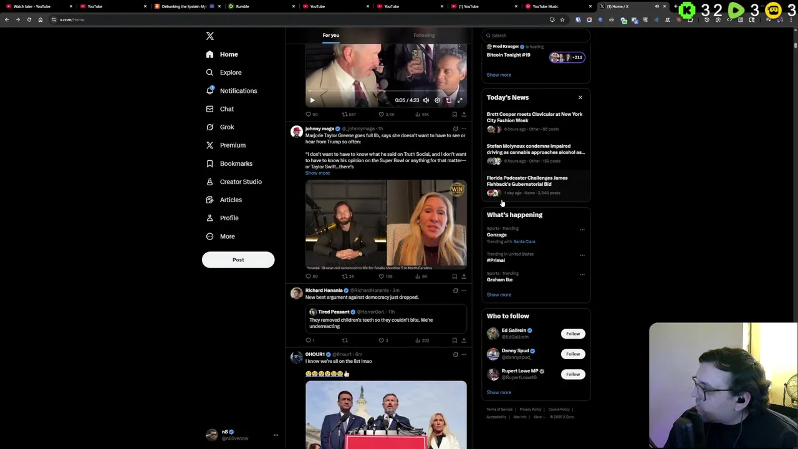Click the Post button
This screenshot has width=798, height=449.
point(238,259)
